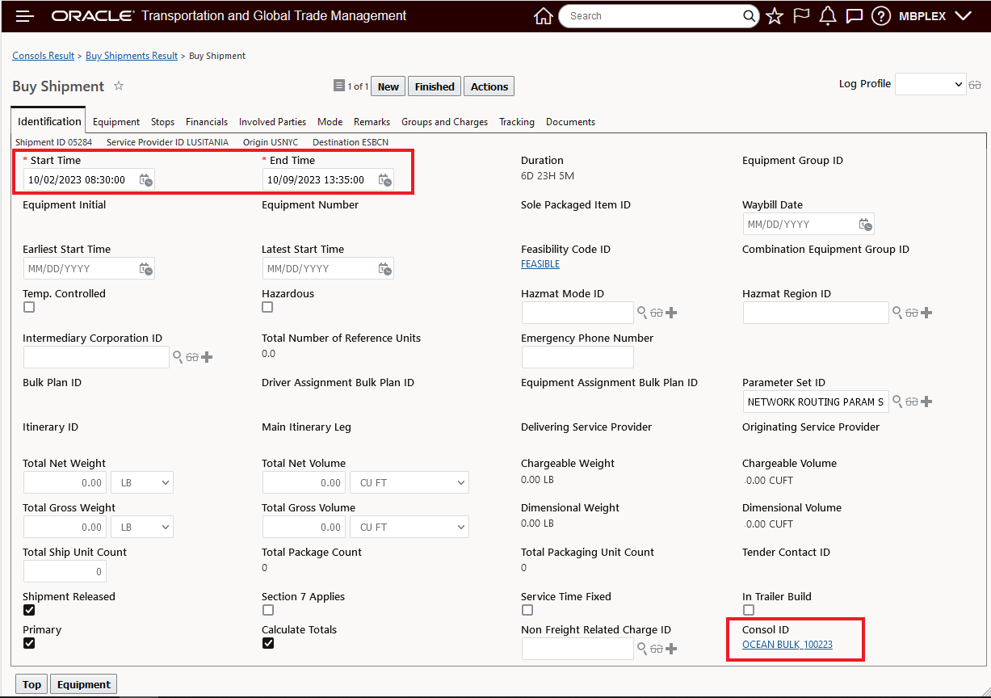
Task: Open the flag watchlist icon
Action: coord(801,16)
